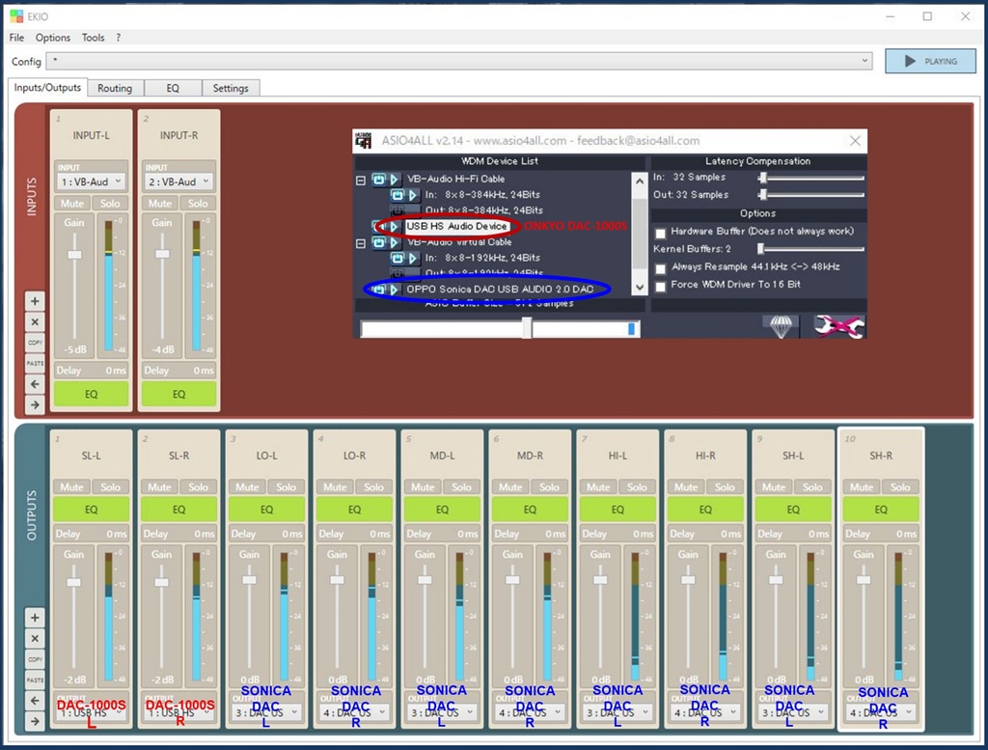
Task: Open the Config dropdown at top
Action: click(x=460, y=61)
